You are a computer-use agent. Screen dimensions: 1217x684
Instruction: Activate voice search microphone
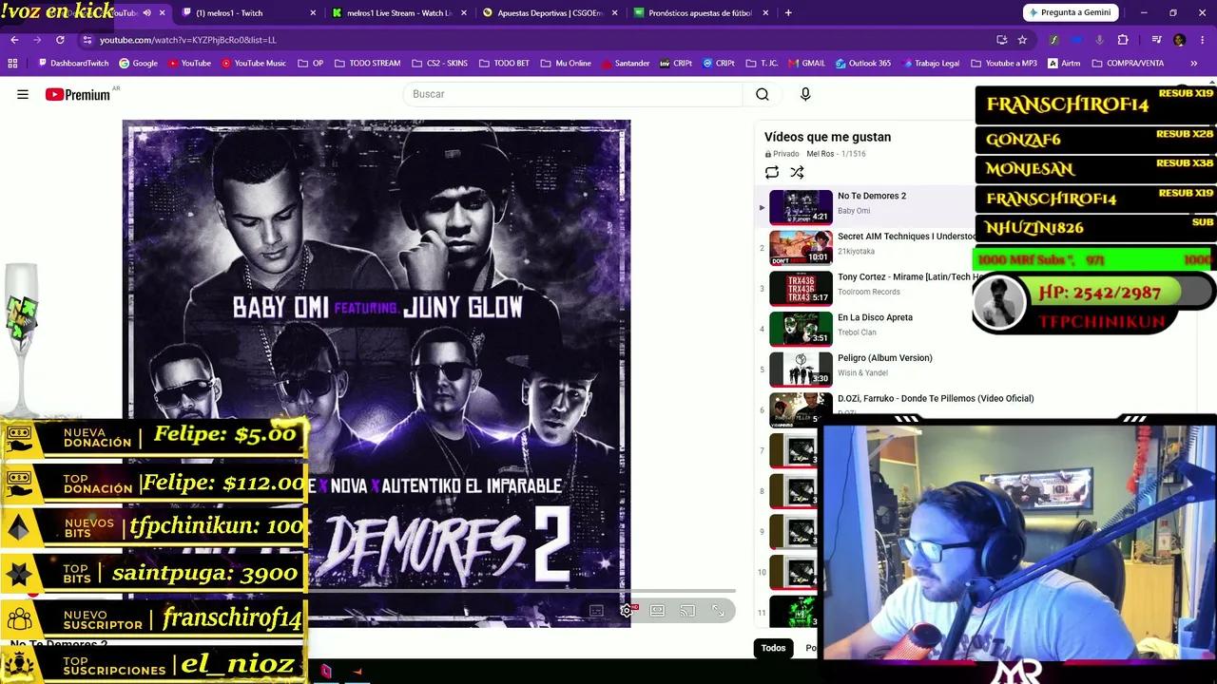(x=805, y=94)
